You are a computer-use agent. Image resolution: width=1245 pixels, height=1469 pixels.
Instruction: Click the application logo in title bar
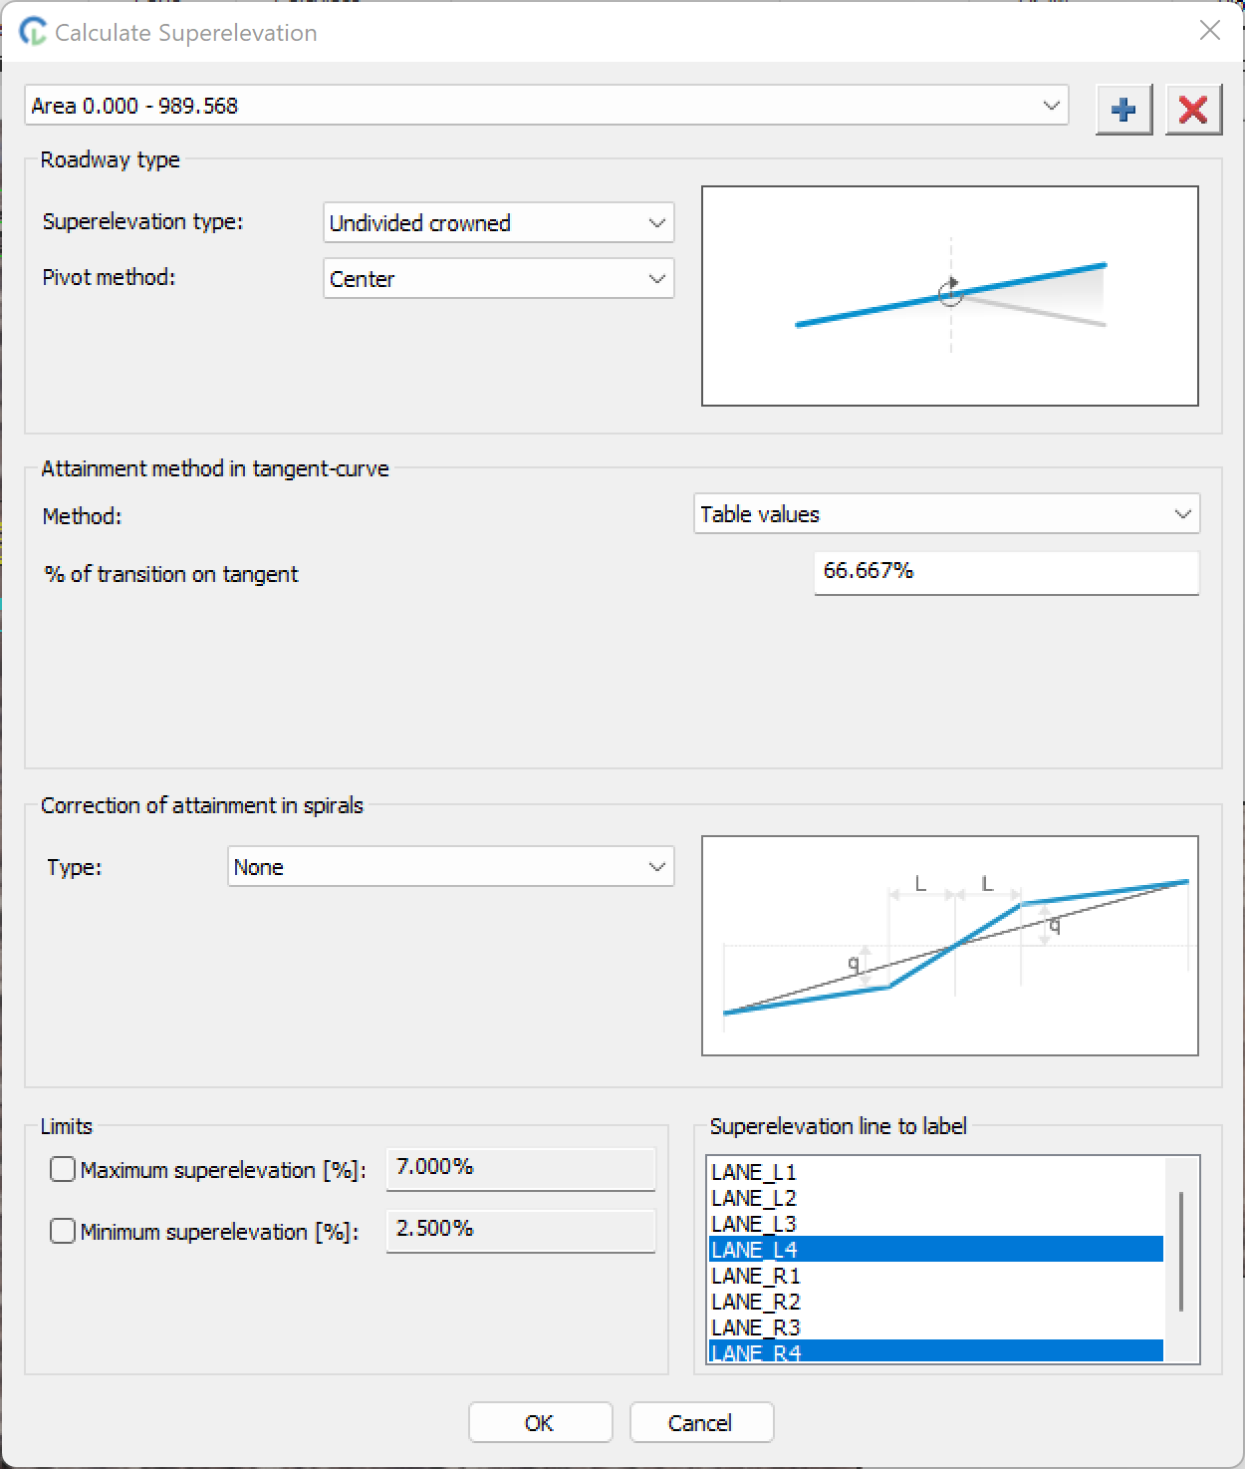(x=33, y=32)
